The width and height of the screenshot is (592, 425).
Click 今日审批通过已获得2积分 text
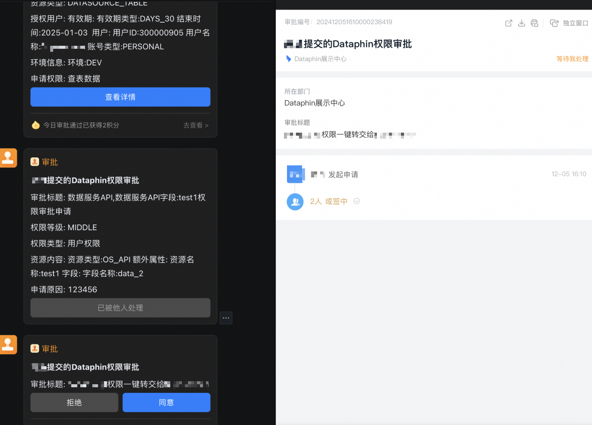[81, 125]
